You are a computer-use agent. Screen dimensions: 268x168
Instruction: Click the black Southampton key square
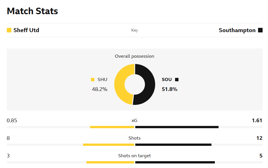pyautogui.click(x=260, y=30)
